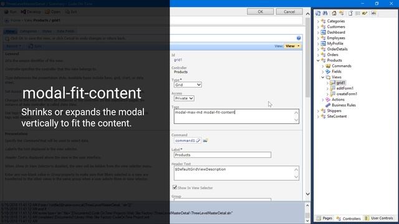Expand the OrderDetails tree node
The height and width of the screenshot is (224, 399).
tap(318, 49)
